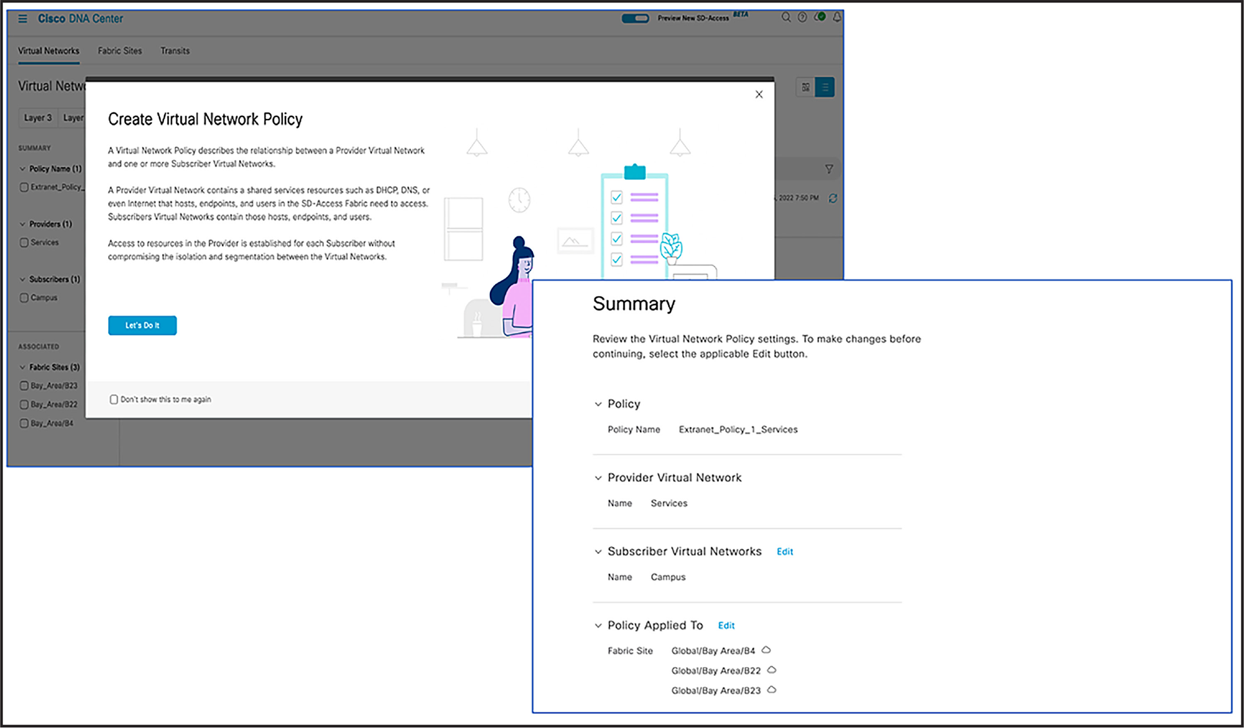Open the Transits tab

175,51
